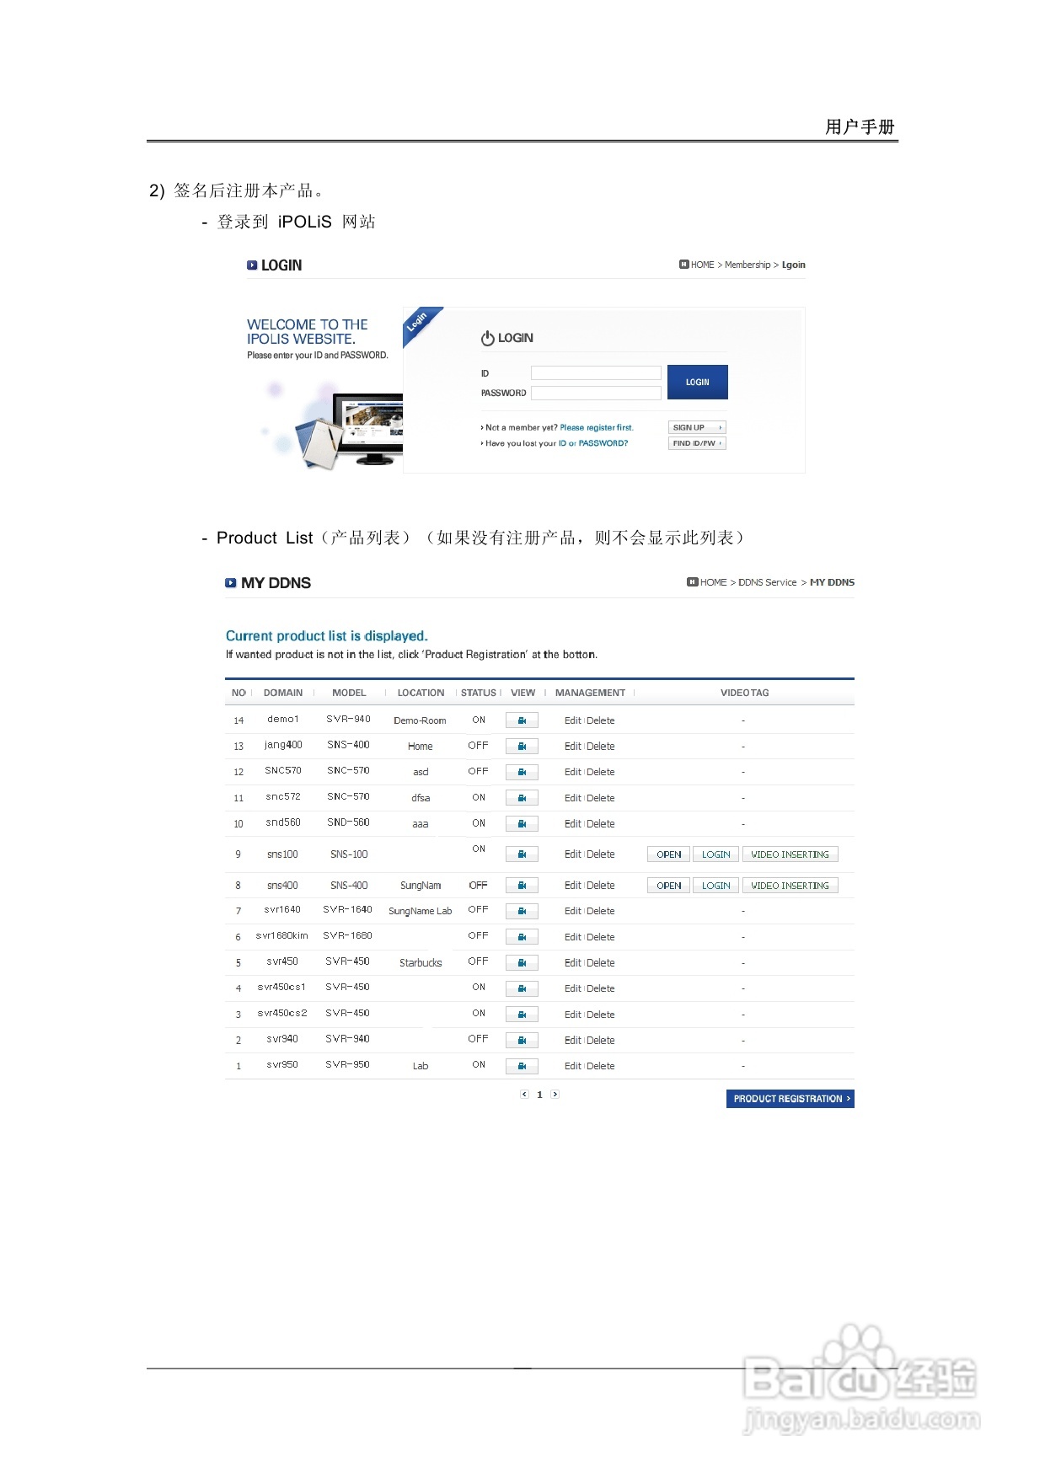This screenshot has width=1045, height=1478.
Task: Click camera icon for svr450cs1
Action: [x=522, y=988]
